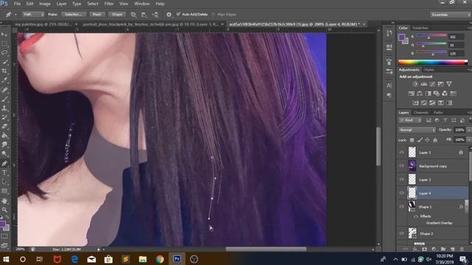This screenshot has height=265, width=472.
Task: Select the Eraser tool
Action: coord(4,126)
